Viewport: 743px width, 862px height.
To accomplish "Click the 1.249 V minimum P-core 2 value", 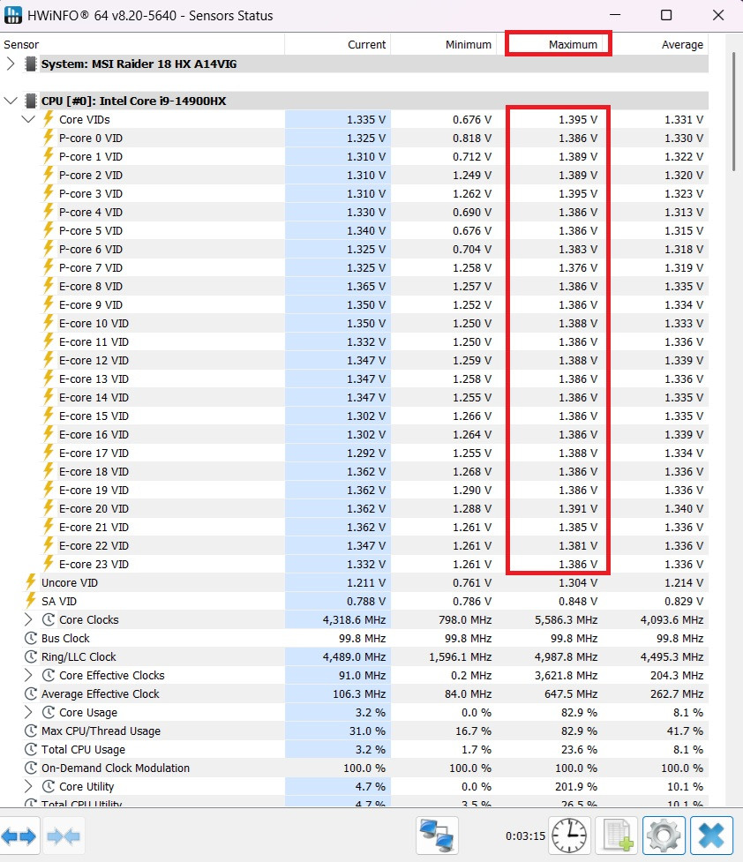I will (472, 175).
